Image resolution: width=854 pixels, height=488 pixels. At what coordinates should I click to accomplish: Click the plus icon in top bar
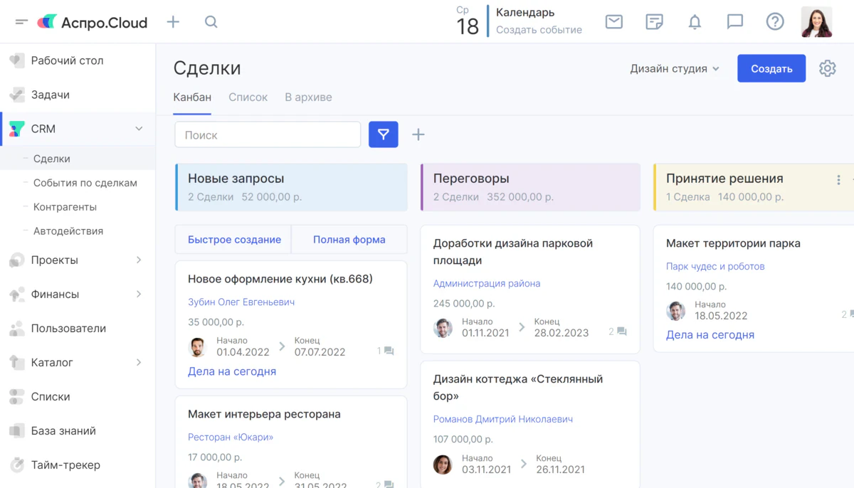click(x=173, y=22)
